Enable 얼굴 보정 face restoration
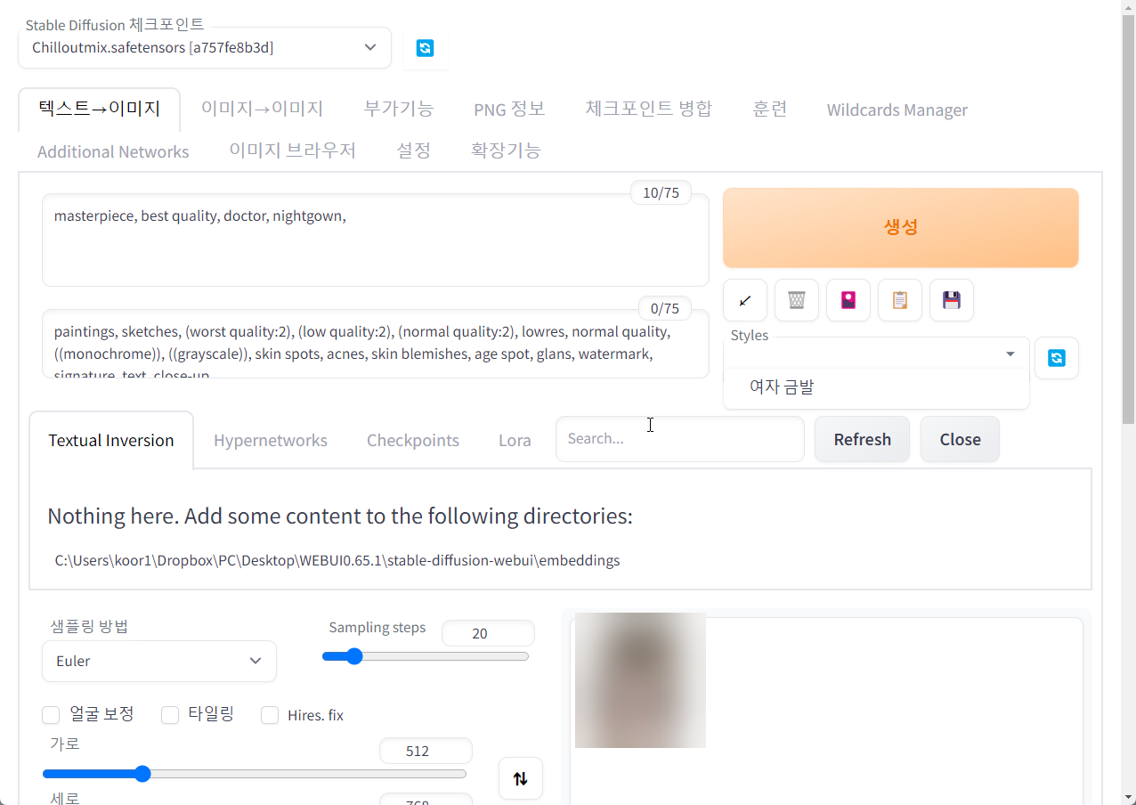The width and height of the screenshot is (1136, 805). point(50,714)
